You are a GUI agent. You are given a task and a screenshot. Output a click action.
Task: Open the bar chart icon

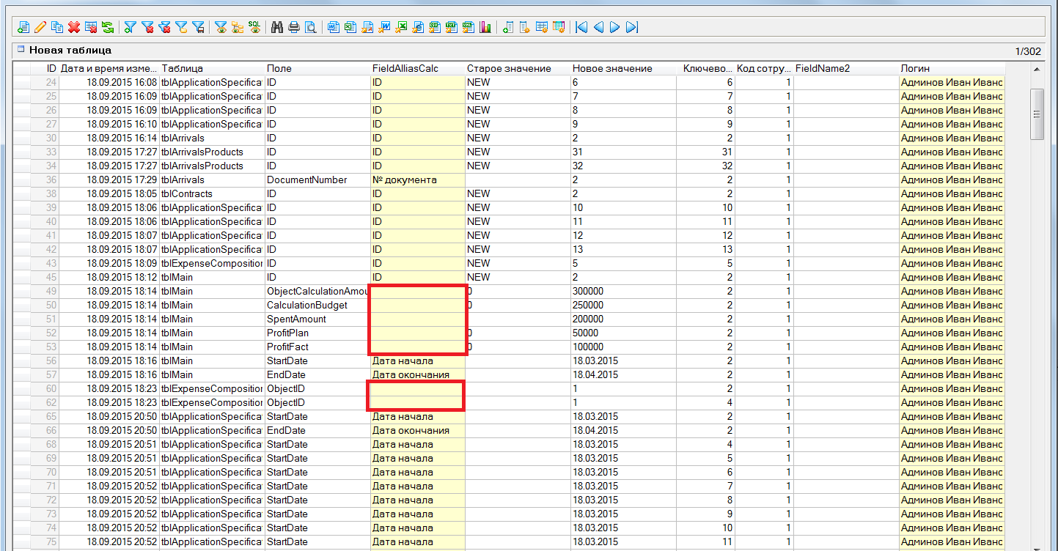[x=485, y=27]
